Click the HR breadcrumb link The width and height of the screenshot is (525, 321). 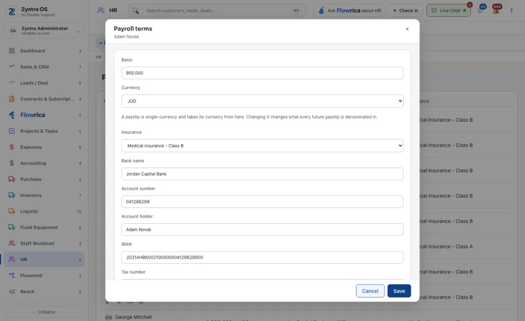click(98, 57)
